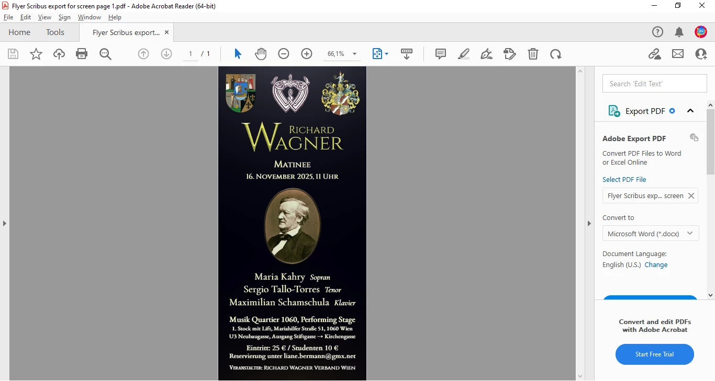Screen dimensions: 715x381
Task: Click the upload to cloud icon
Action: tap(59, 54)
